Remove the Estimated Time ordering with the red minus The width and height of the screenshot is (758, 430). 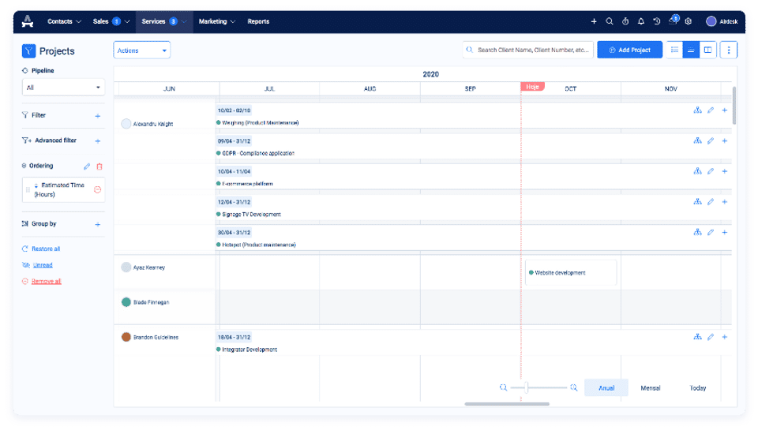98,190
